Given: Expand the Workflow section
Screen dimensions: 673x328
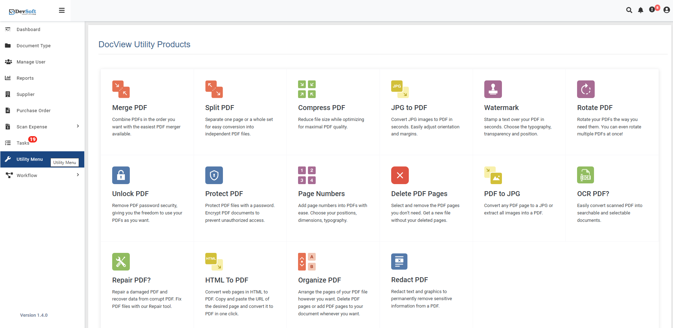Looking at the screenshot, I should coord(27,175).
